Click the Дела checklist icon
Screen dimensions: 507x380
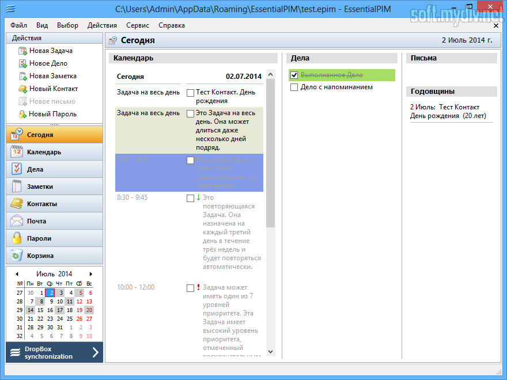[x=17, y=169]
